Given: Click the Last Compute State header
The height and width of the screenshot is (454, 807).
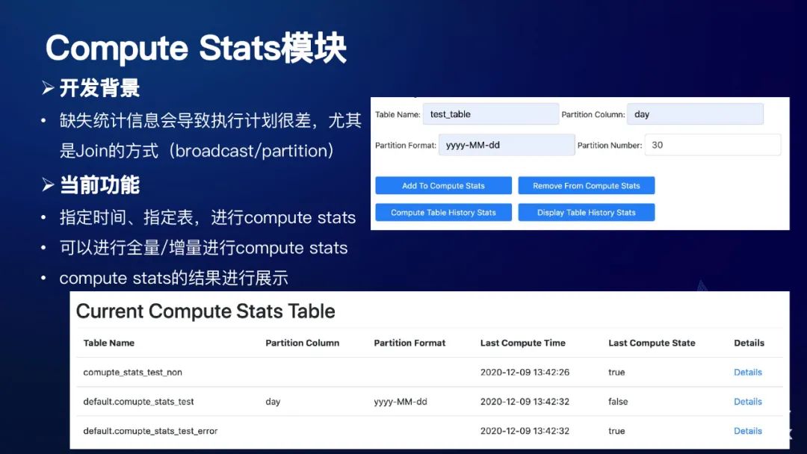Looking at the screenshot, I should click(x=652, y=343).
